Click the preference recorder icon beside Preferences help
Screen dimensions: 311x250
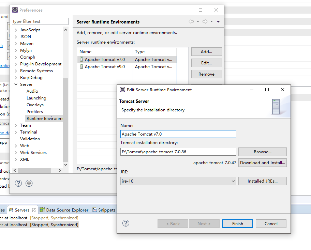29,183
